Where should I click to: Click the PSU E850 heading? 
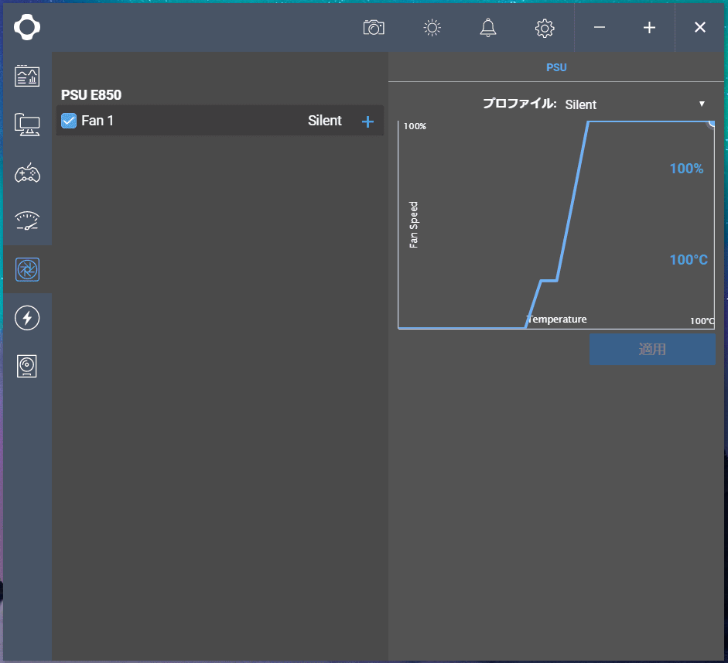click(91, 94)
